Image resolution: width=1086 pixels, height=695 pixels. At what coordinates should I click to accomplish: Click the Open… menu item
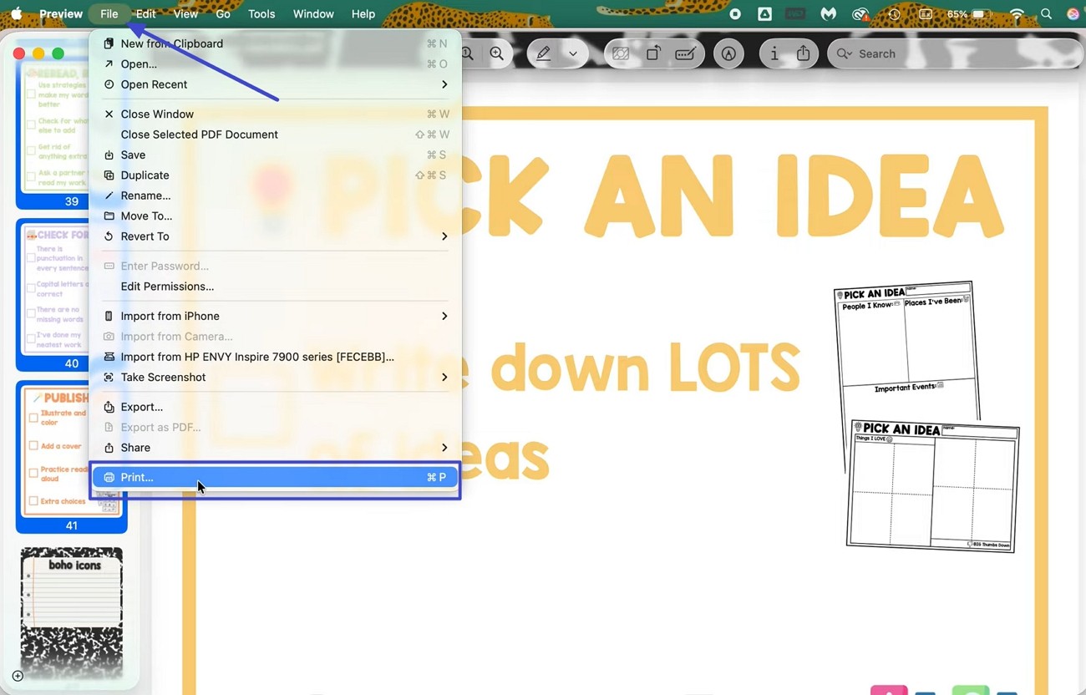click(x=275, y=63)
